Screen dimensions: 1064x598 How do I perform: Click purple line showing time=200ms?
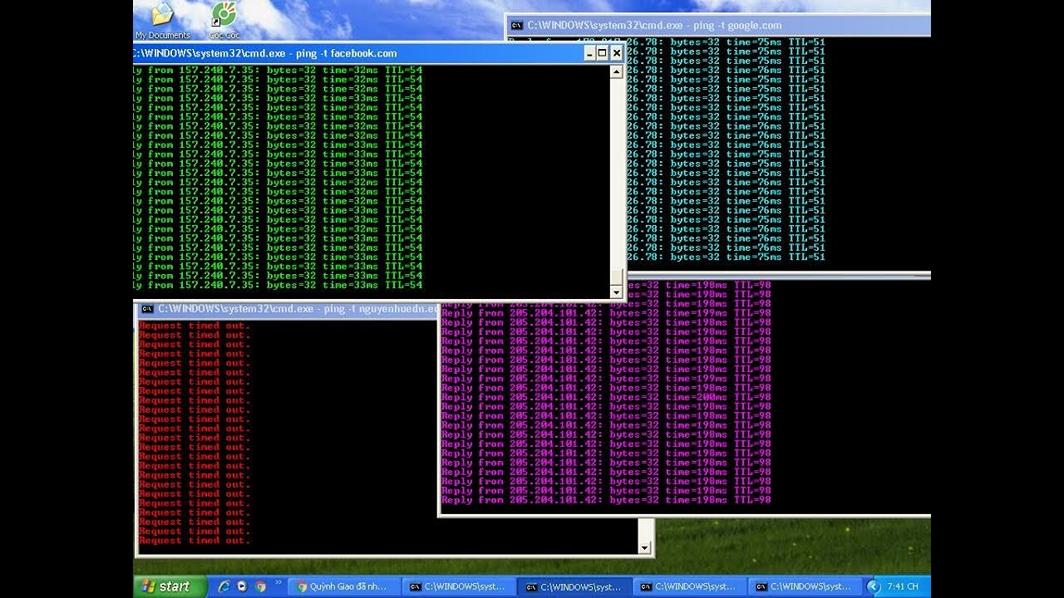pos(606,397)
